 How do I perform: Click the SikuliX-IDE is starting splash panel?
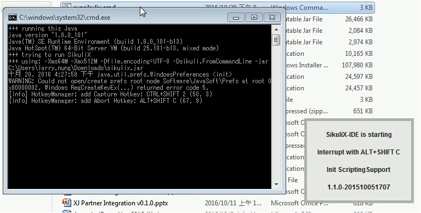click(359, 160)
